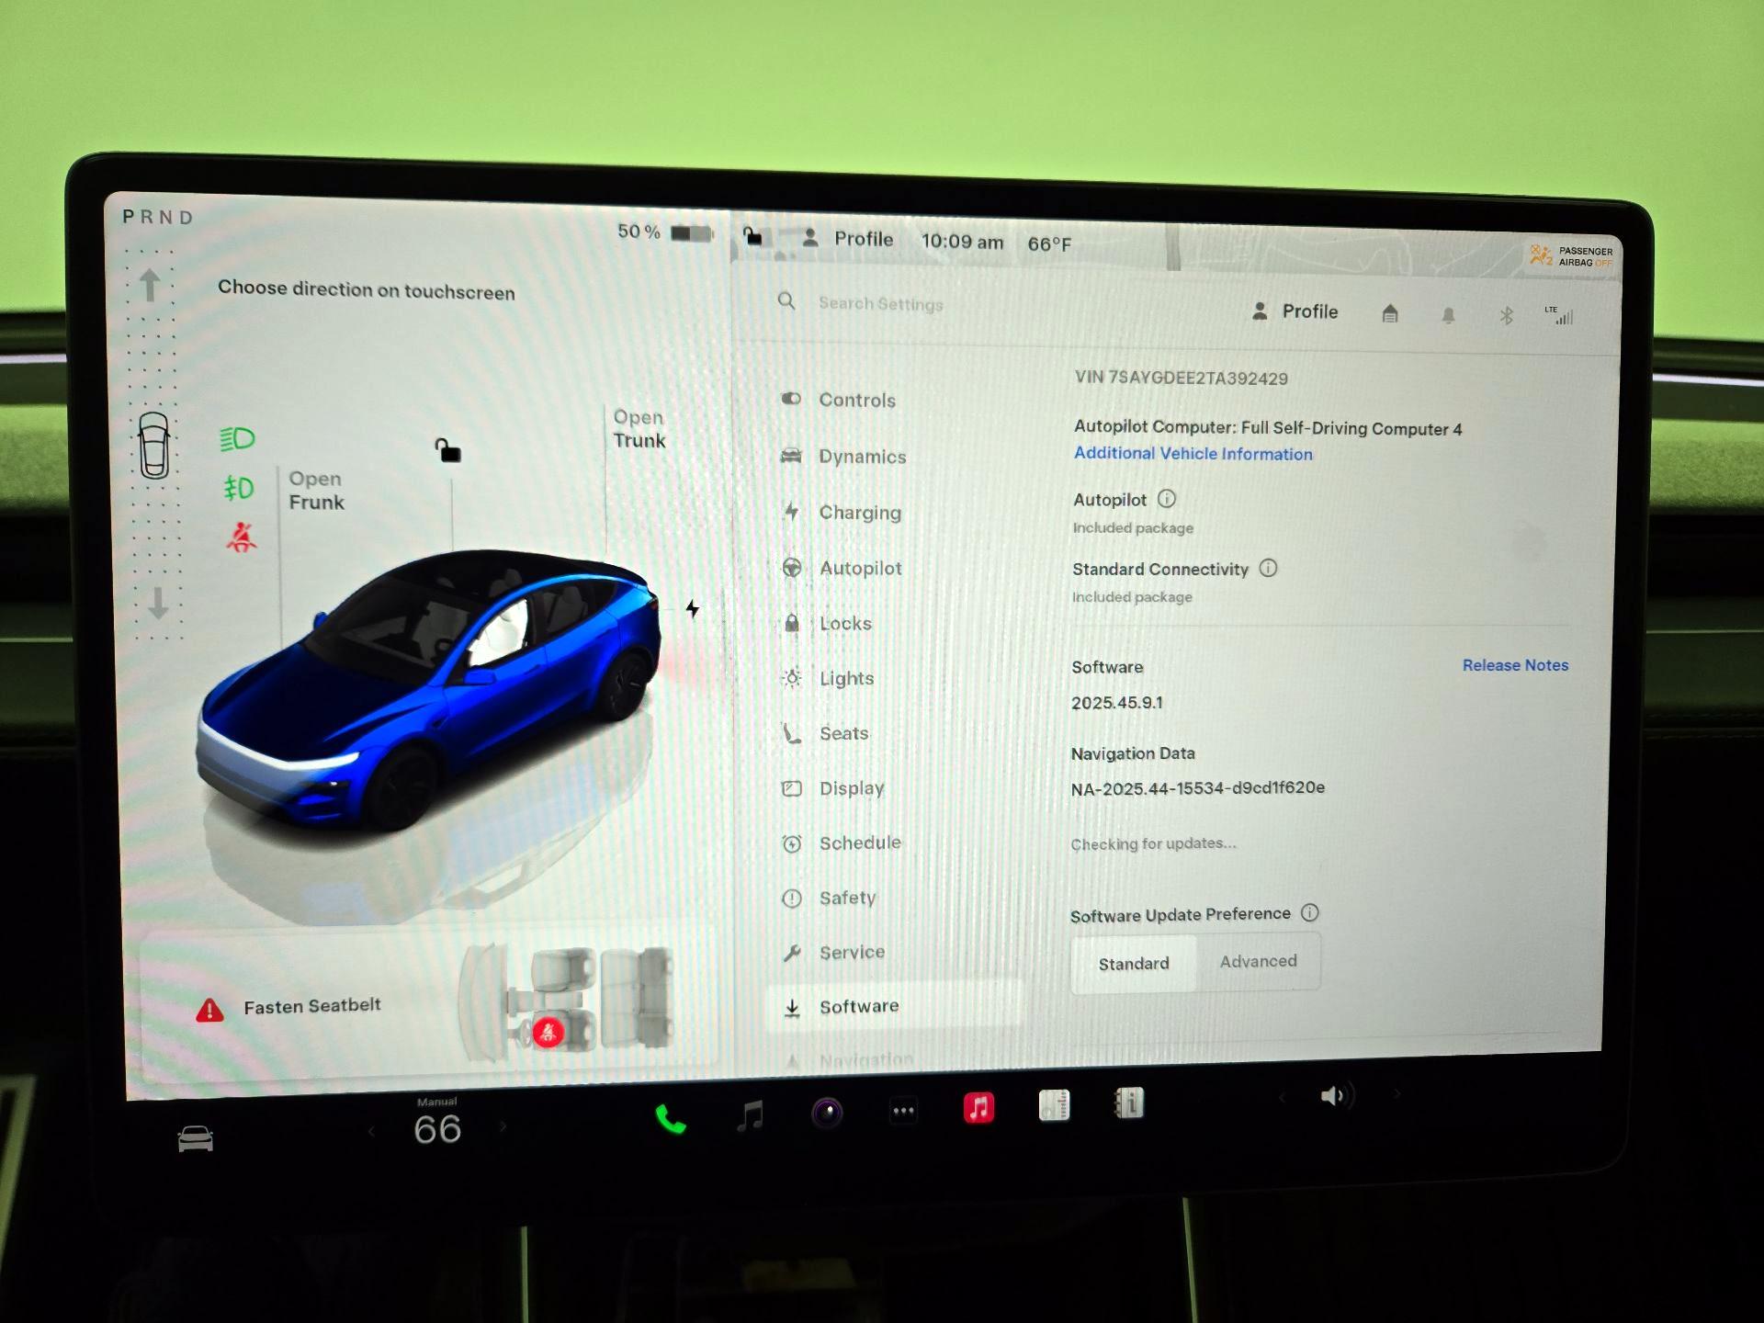This screenshot has height=1323, width=1764.
Task: Open the Release Notes link
Action: coord(1515,664)
